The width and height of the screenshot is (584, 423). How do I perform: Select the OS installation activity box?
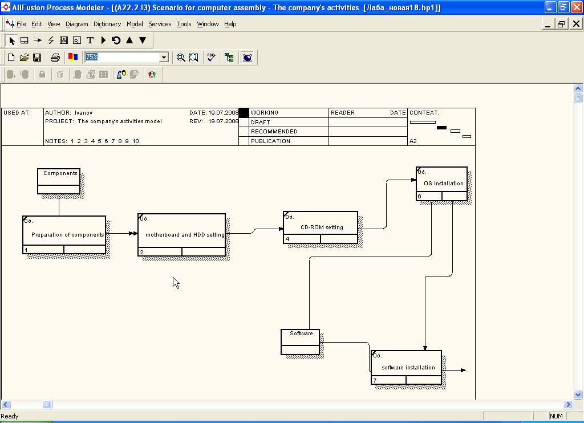tap(441, 184)
